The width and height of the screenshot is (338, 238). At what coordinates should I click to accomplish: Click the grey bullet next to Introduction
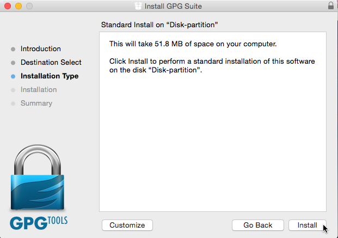click(x=13, y=49)
